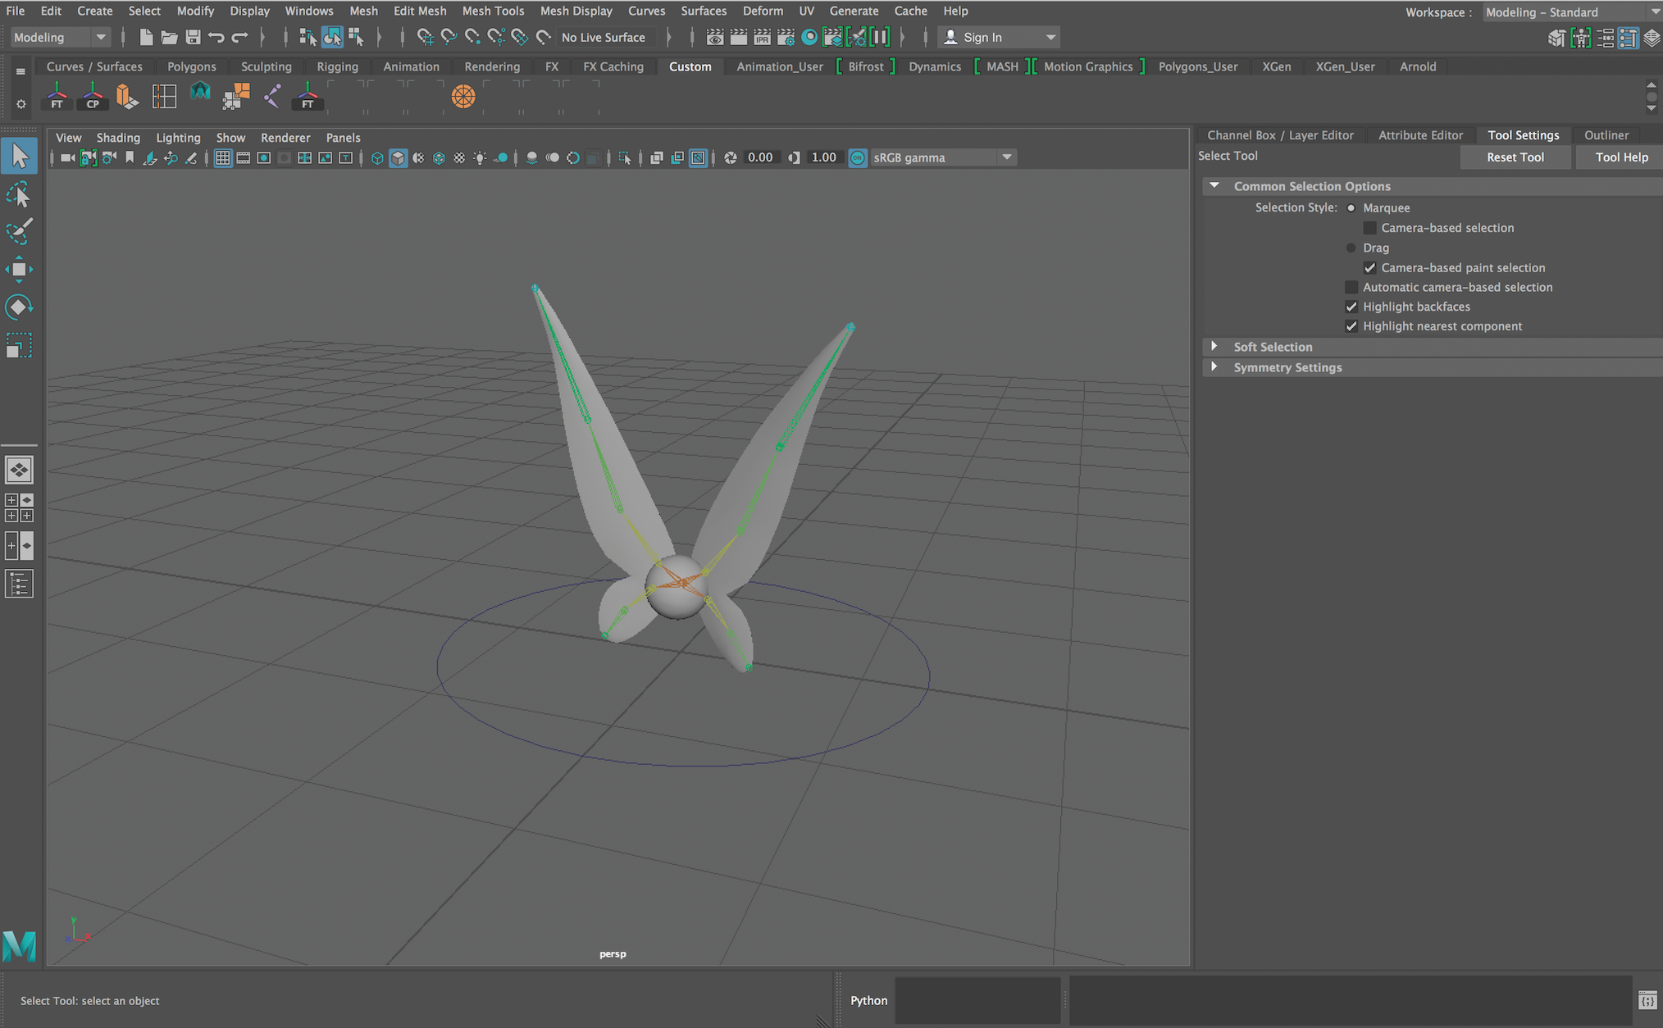Open the Sign In dropdown

[x=998, y=37]
